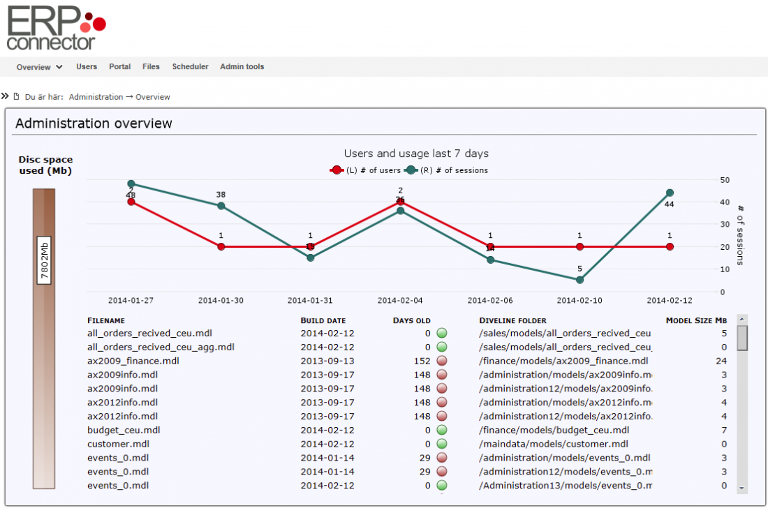
Task: Click the 2014-02-12 sessions data point
Action: point(670,193)
